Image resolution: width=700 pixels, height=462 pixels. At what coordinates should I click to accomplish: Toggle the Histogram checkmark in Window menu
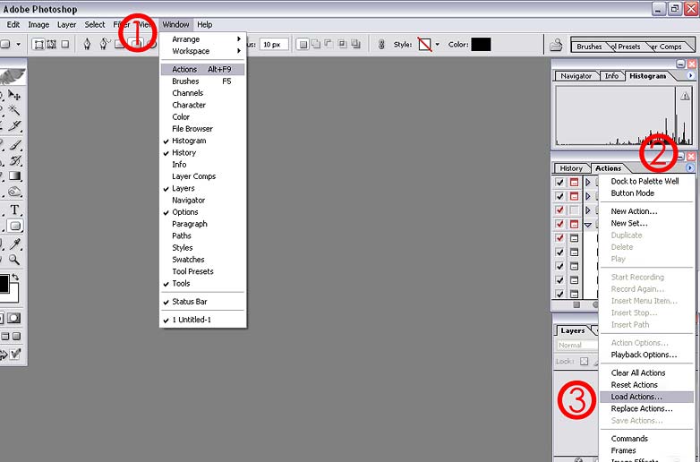tap(189, 141)
